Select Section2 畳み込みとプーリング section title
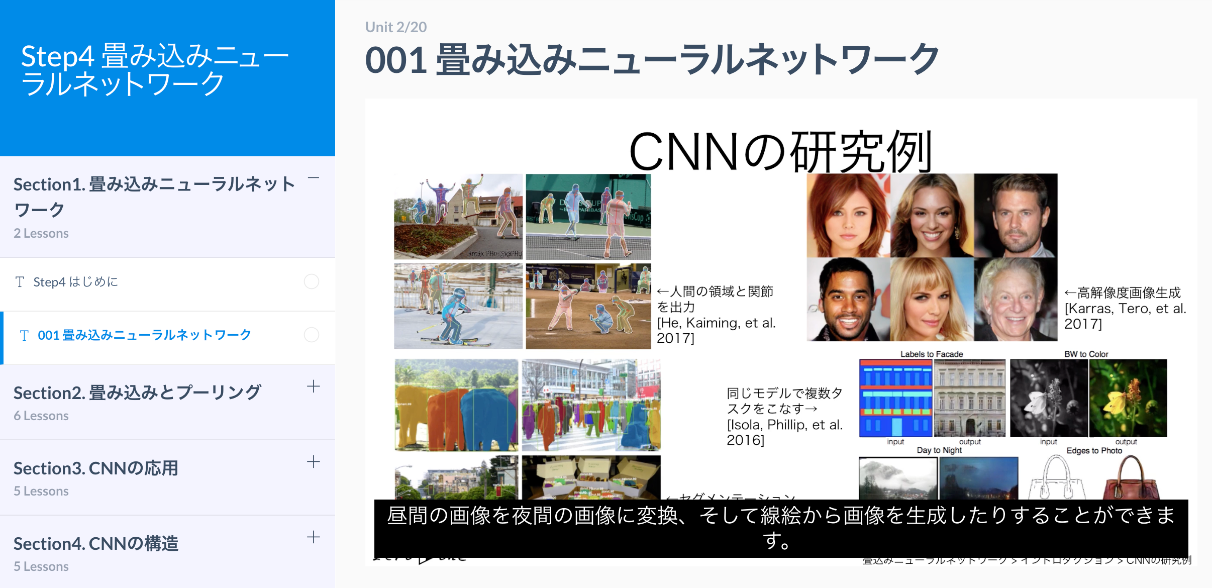The width and height of the screenshot is (1212, 588). (x=137, y=393)
